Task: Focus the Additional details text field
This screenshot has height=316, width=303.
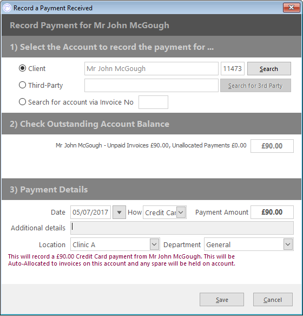Action: coord(182,228)
